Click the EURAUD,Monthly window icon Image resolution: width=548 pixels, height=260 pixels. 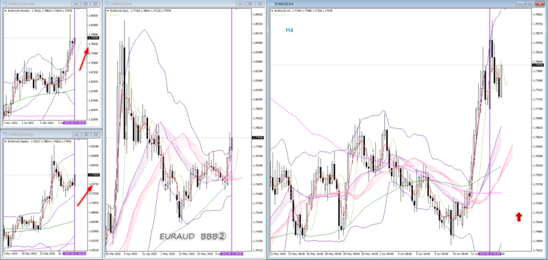pos(5,3)
